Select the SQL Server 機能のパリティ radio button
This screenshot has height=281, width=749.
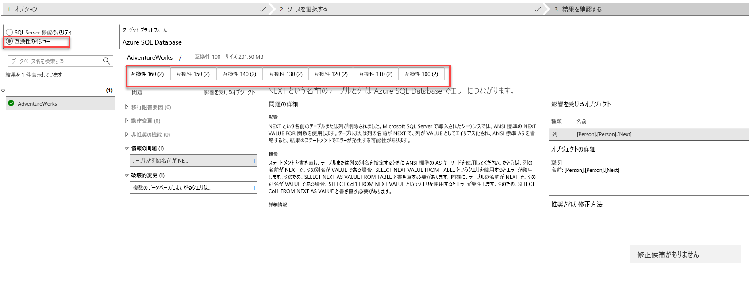9,32
